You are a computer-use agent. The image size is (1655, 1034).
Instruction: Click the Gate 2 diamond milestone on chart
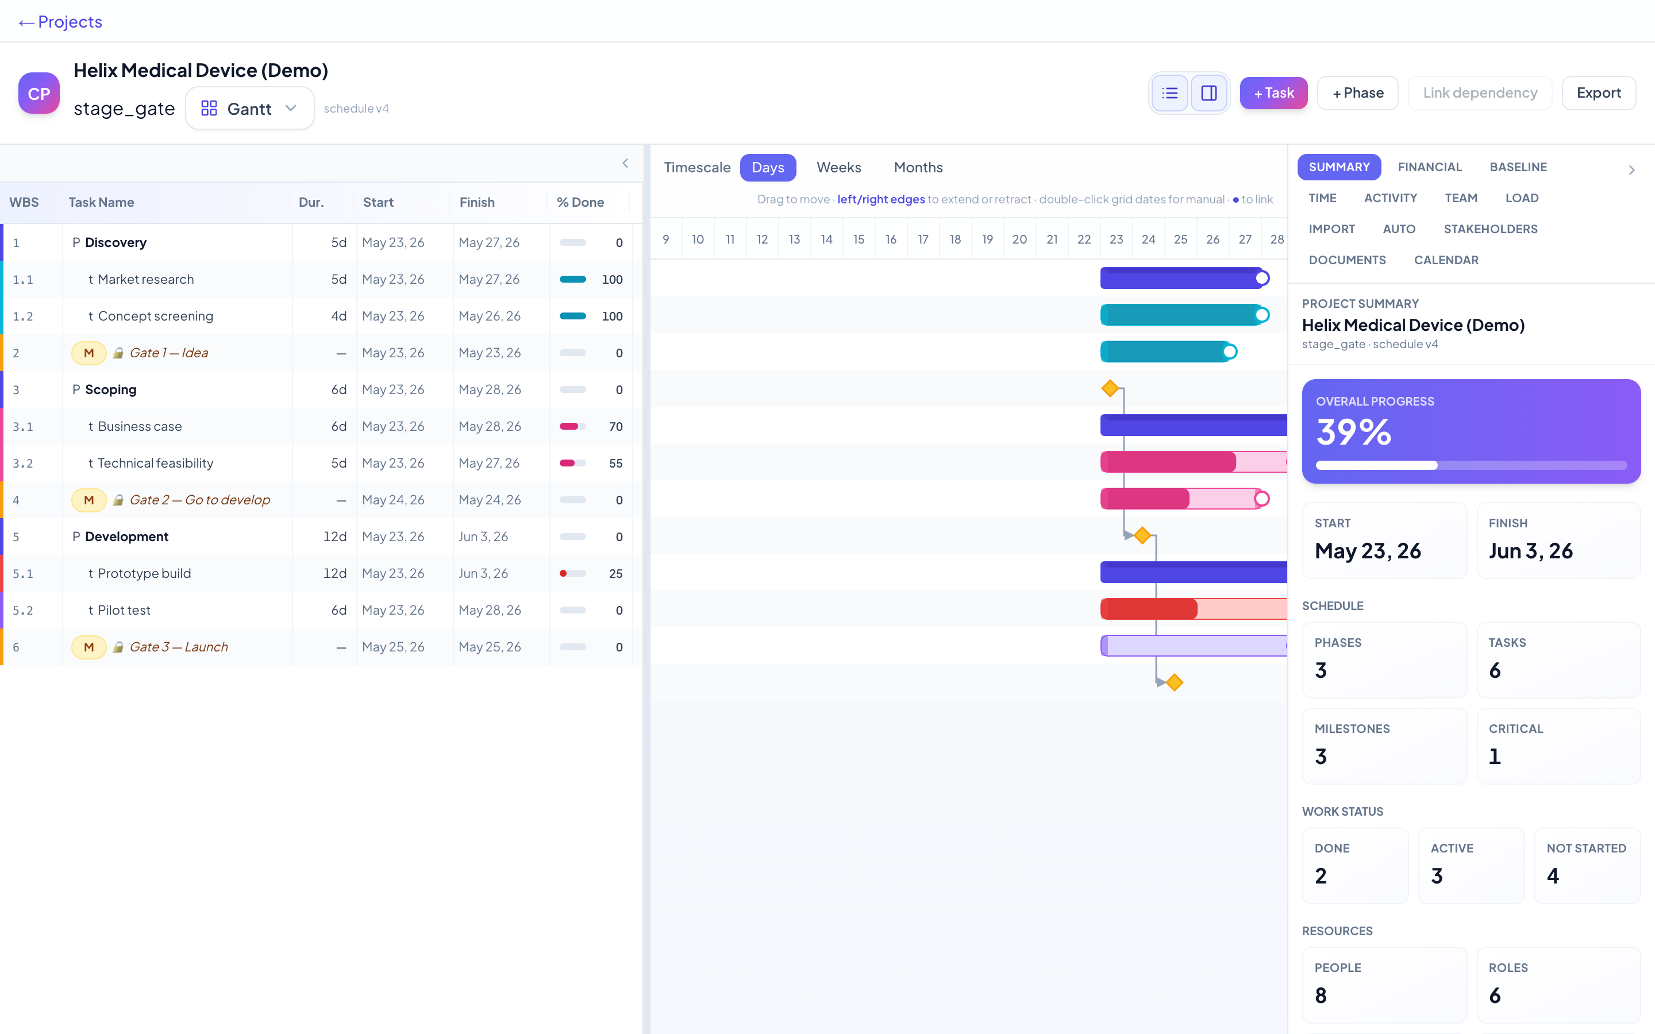coord(1142,535)
